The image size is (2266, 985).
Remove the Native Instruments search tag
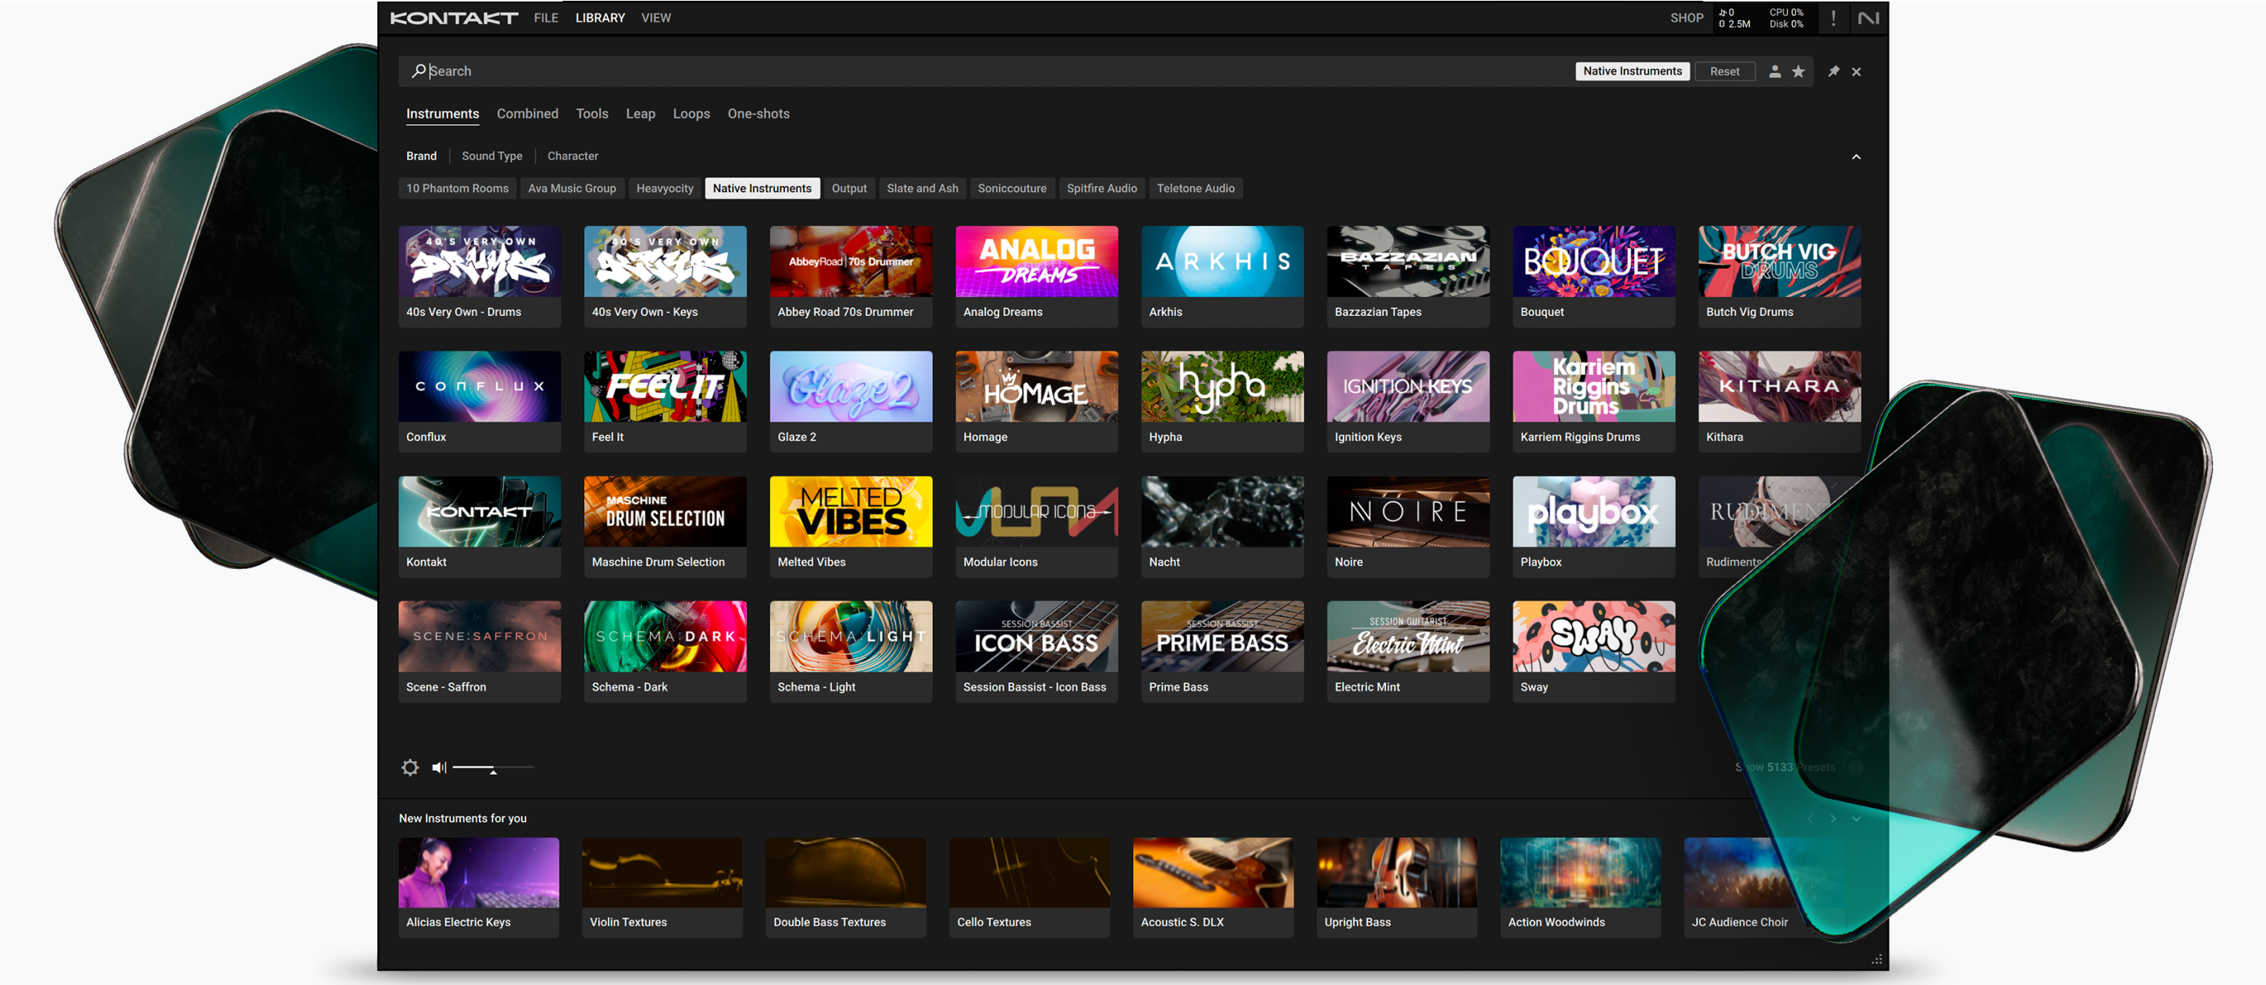[x=1632, y=72]
